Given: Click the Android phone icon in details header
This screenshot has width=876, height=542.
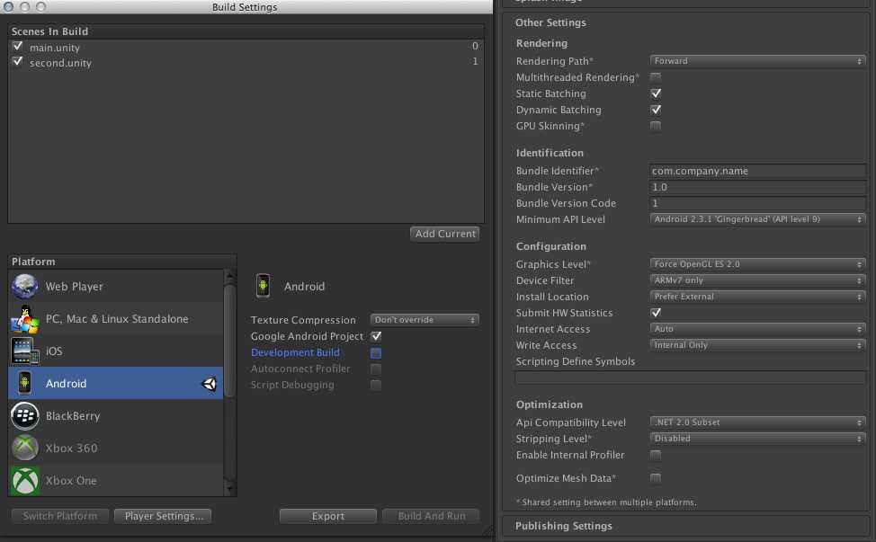Looking at the screenshot, I should pyautogui.click(x=264, y=286).
